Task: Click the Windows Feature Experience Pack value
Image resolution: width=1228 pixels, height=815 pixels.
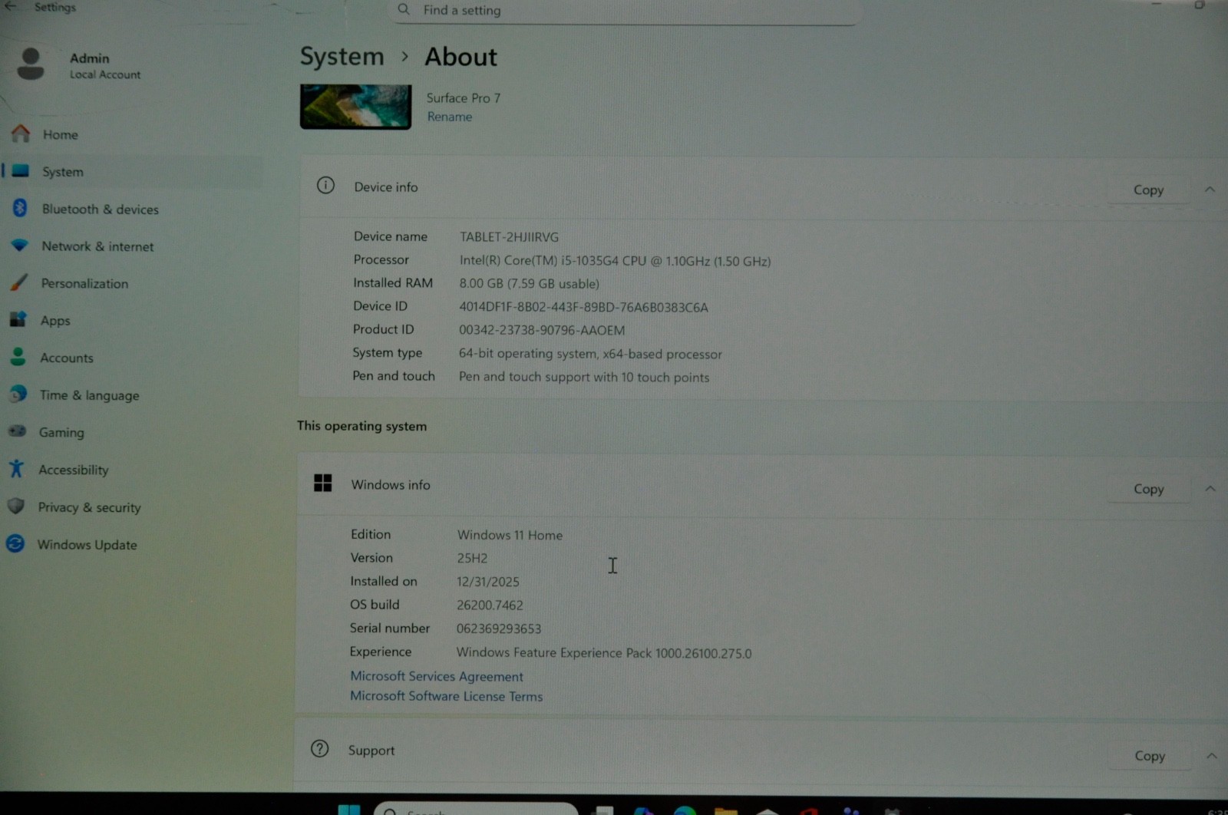Action: tap(604, 653)
